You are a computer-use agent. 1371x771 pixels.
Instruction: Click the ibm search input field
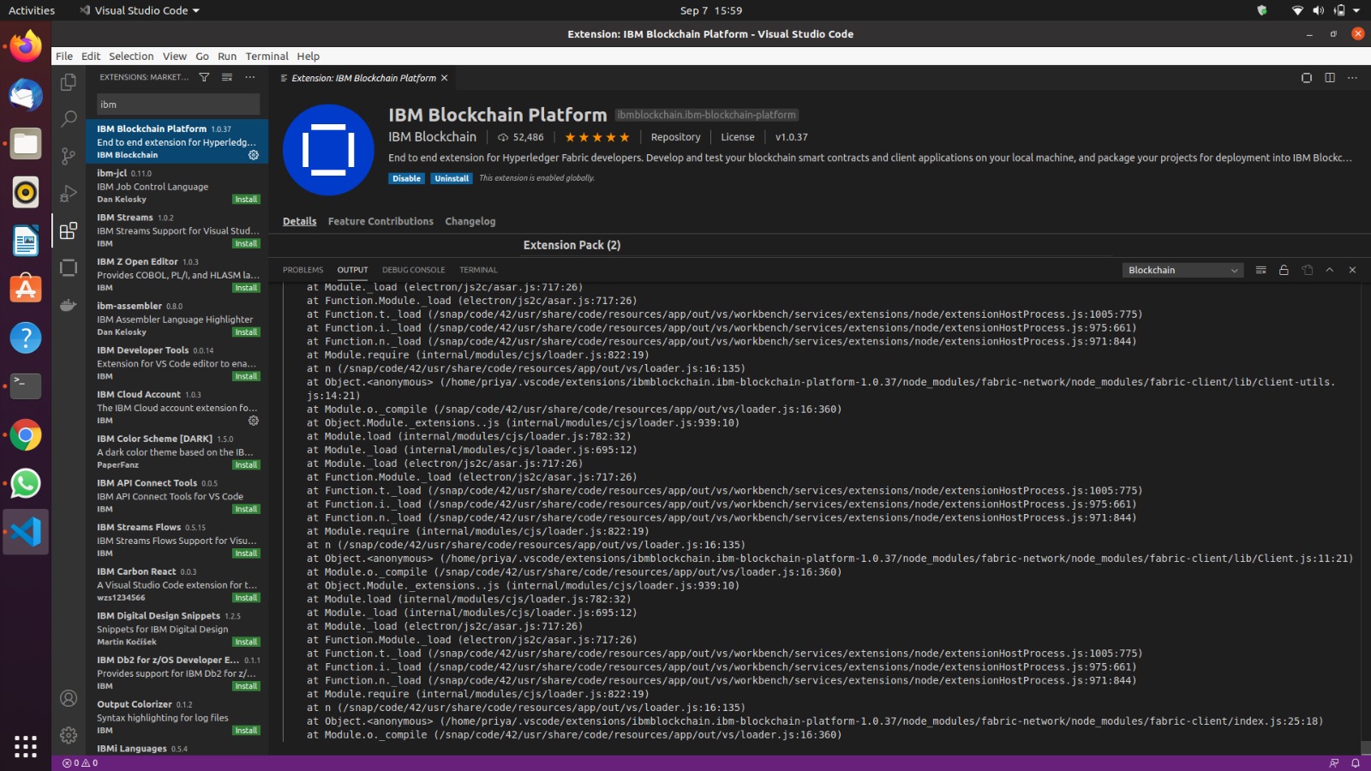coord(176,104)
